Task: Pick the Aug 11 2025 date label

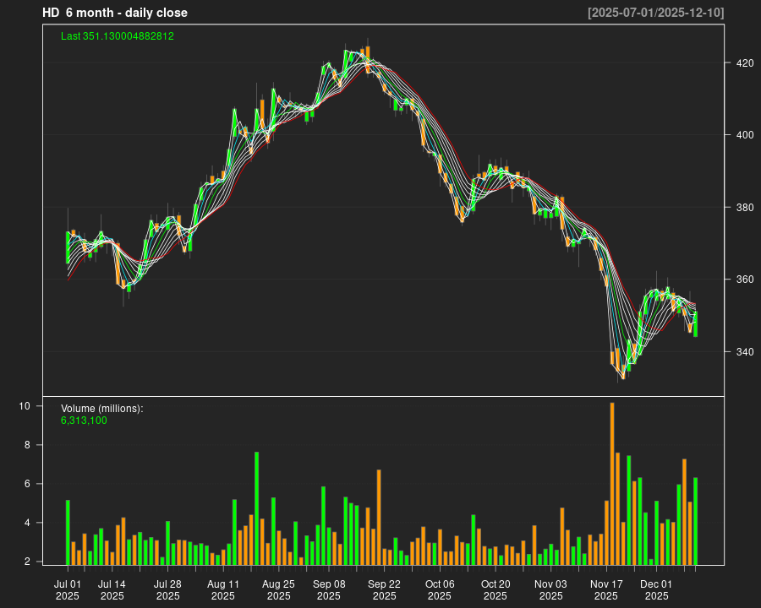Action: (x=223, y=589)
